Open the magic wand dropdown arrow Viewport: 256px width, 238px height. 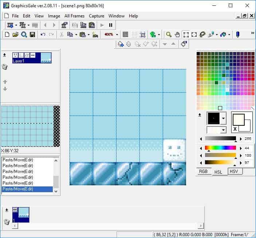(x=217, y=35)
